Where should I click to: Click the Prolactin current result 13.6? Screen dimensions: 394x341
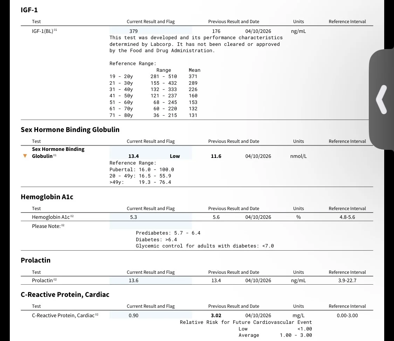[x=133, y=280]
